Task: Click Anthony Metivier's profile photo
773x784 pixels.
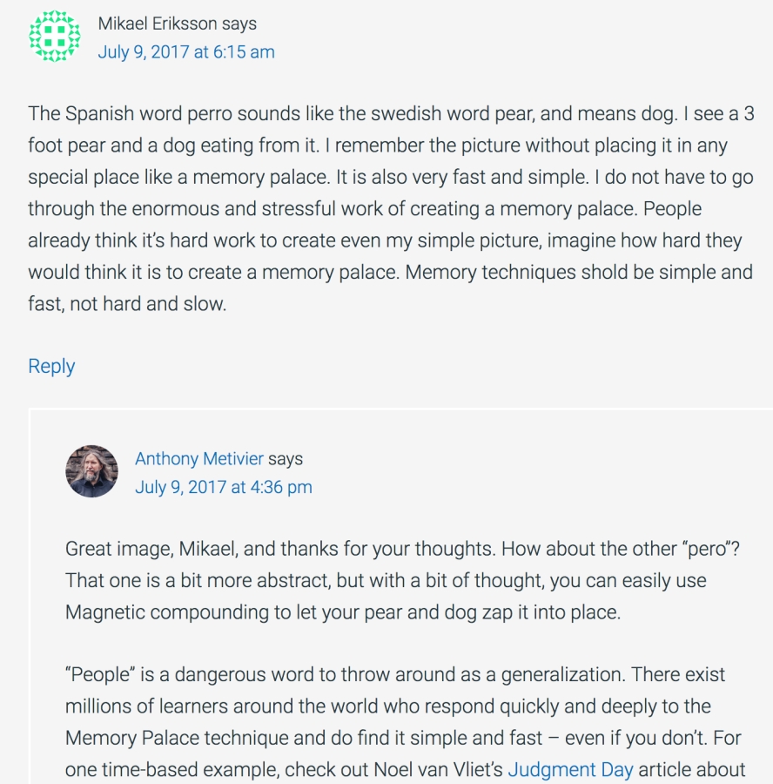Action: 92,471
